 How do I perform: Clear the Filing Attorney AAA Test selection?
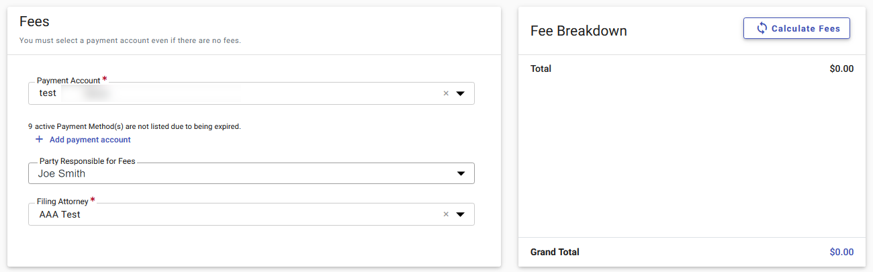tap(446, 214)
